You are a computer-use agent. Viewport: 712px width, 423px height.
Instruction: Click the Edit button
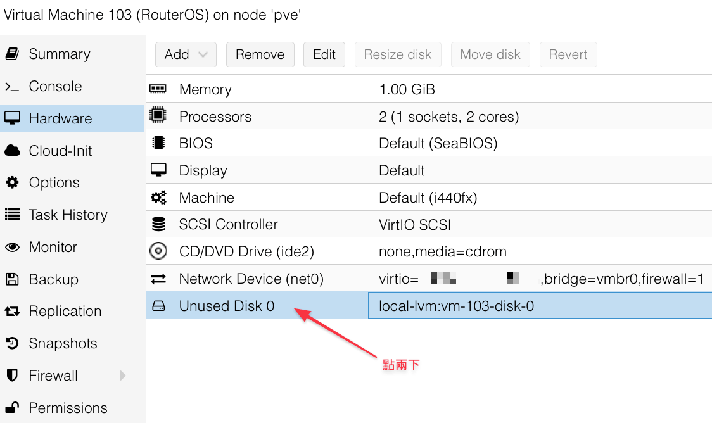click(324, 54)
